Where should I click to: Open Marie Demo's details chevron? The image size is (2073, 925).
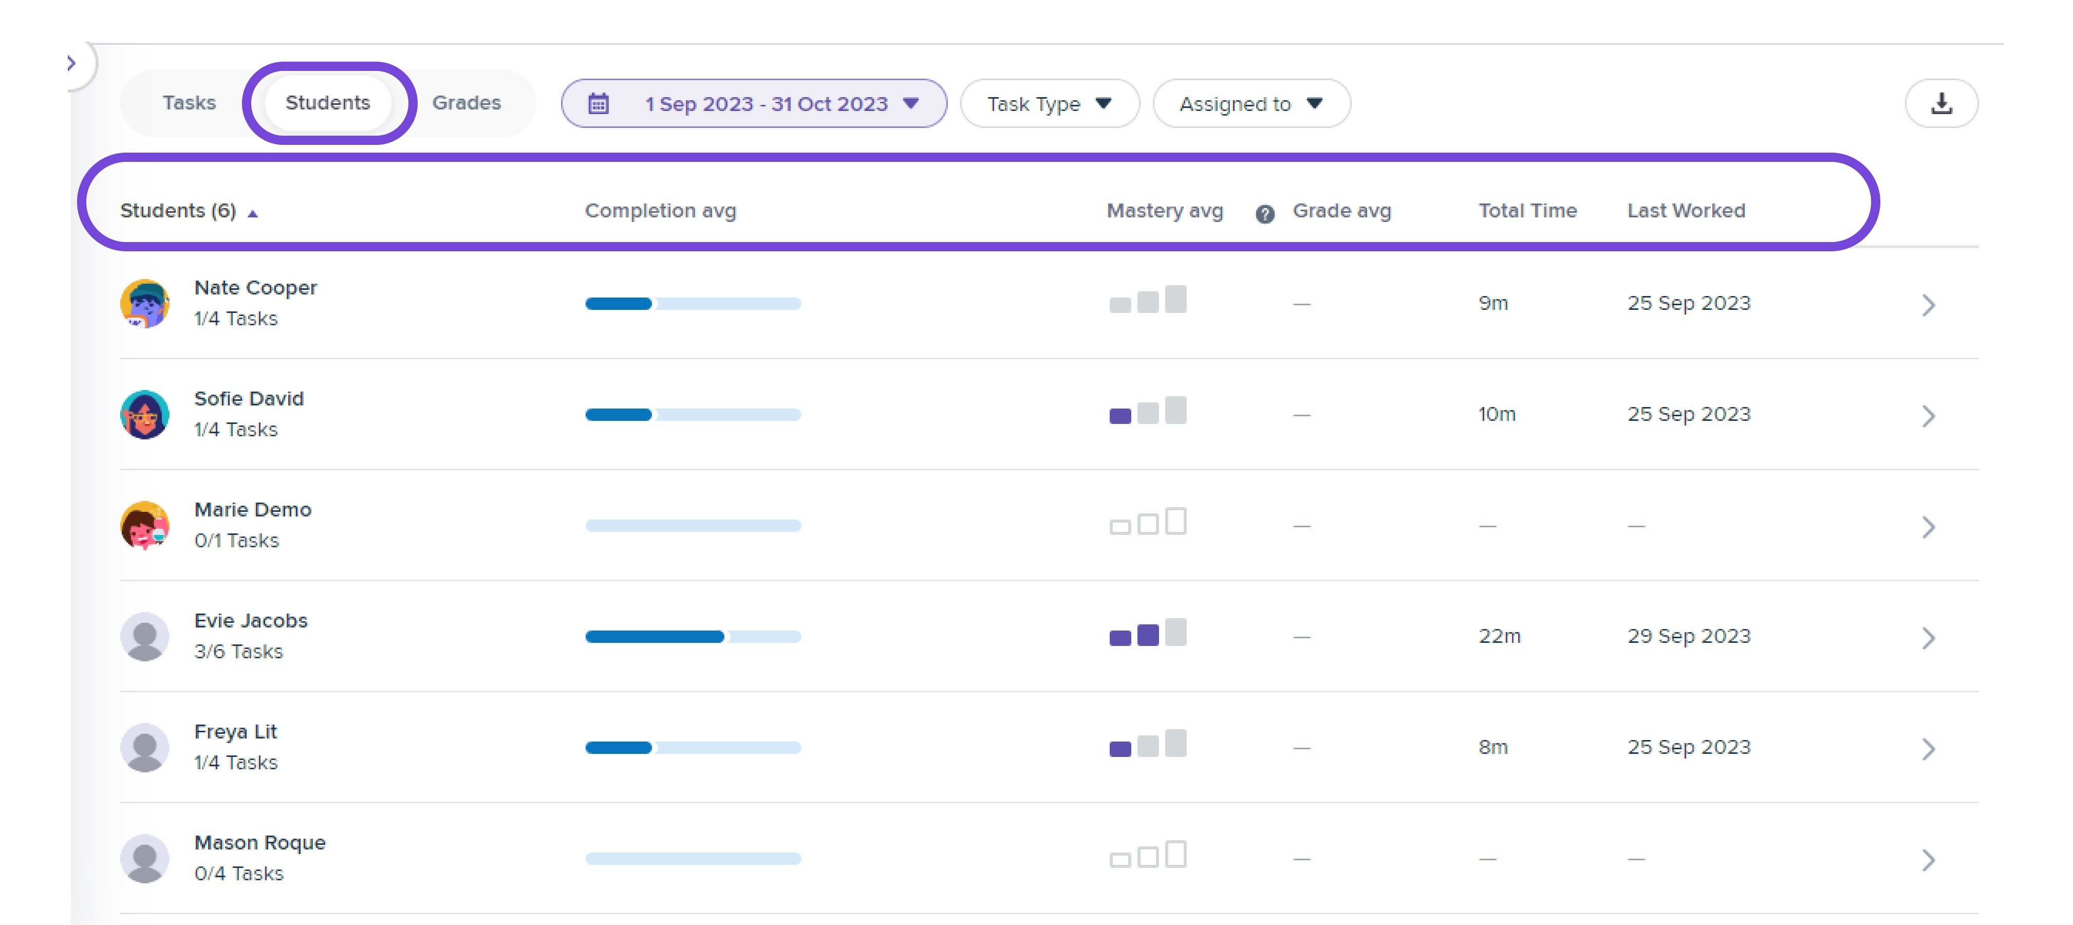point(1928,527)
